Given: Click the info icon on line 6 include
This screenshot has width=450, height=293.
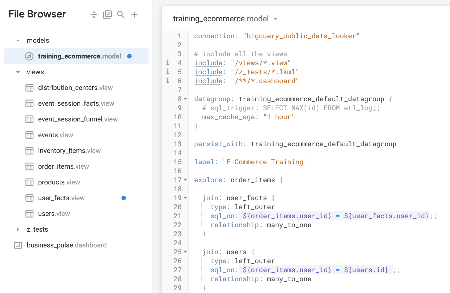Looking at the screenshot, I should pyautogui.click(x=167, y=81).
